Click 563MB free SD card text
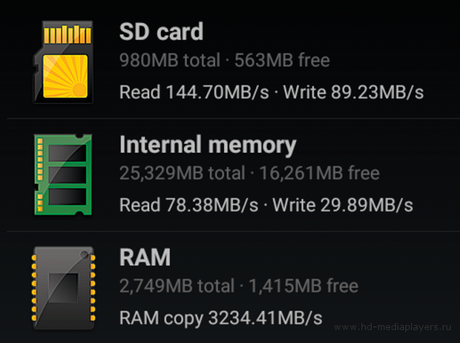460x343 pixels. tap(282, 60)
